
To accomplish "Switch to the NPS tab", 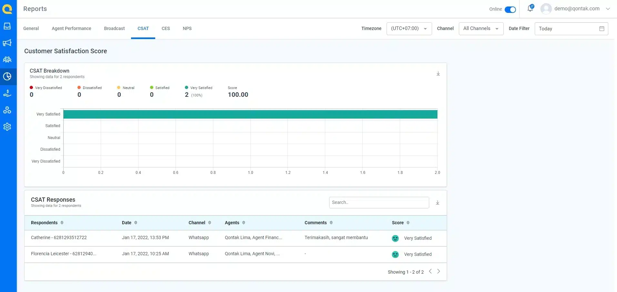I will (187, 28).
